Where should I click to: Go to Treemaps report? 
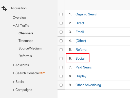click(x=26, y=41)
